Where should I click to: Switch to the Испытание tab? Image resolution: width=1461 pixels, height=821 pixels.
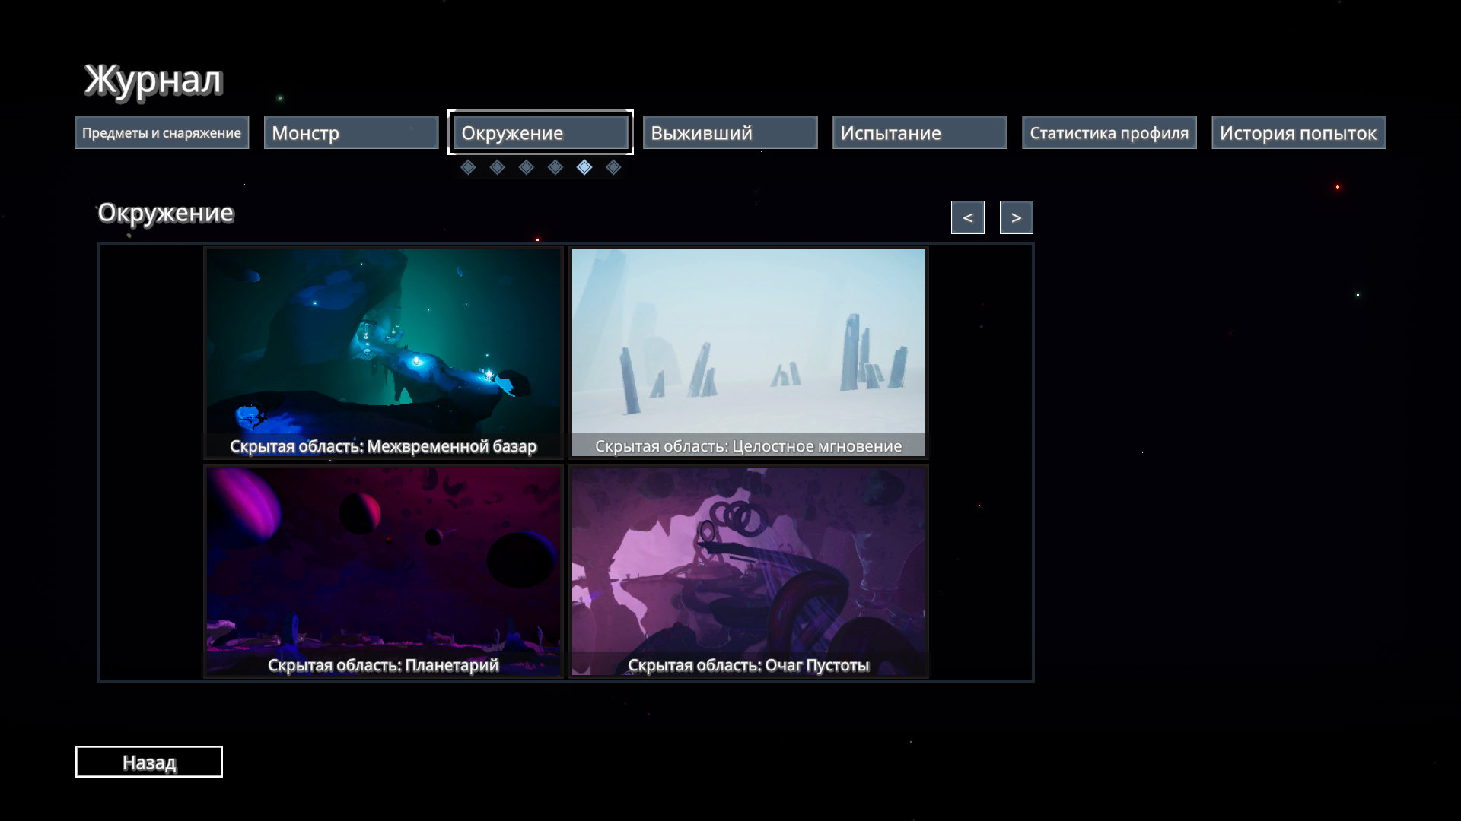coord(919,133)
